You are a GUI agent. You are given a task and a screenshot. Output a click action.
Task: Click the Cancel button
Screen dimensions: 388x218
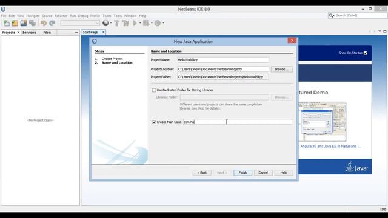click(x=263, y=173)
